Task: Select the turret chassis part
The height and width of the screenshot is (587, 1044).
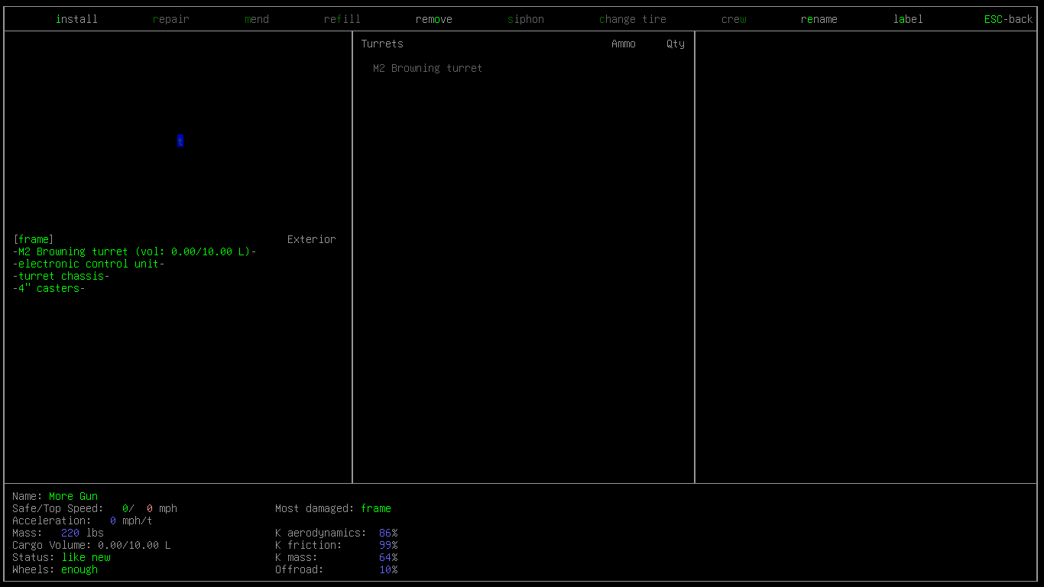Action: tap(61, 276)
